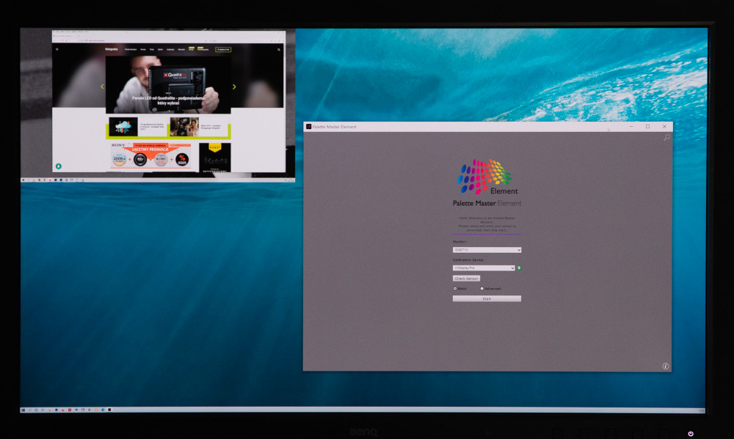This screenshot has height=439, width=734.
Task: Click the magnifier icon in Palette Master Element
Action: [x=666, y=138]
